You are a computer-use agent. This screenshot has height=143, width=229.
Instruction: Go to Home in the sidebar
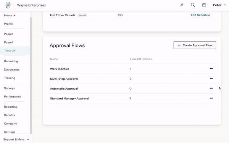[8, 16]
